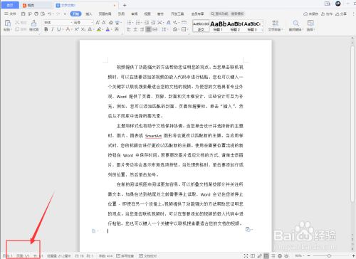Click the Increase Indent icon
This screenshot has height=259, width=356.
pos(153,23)
